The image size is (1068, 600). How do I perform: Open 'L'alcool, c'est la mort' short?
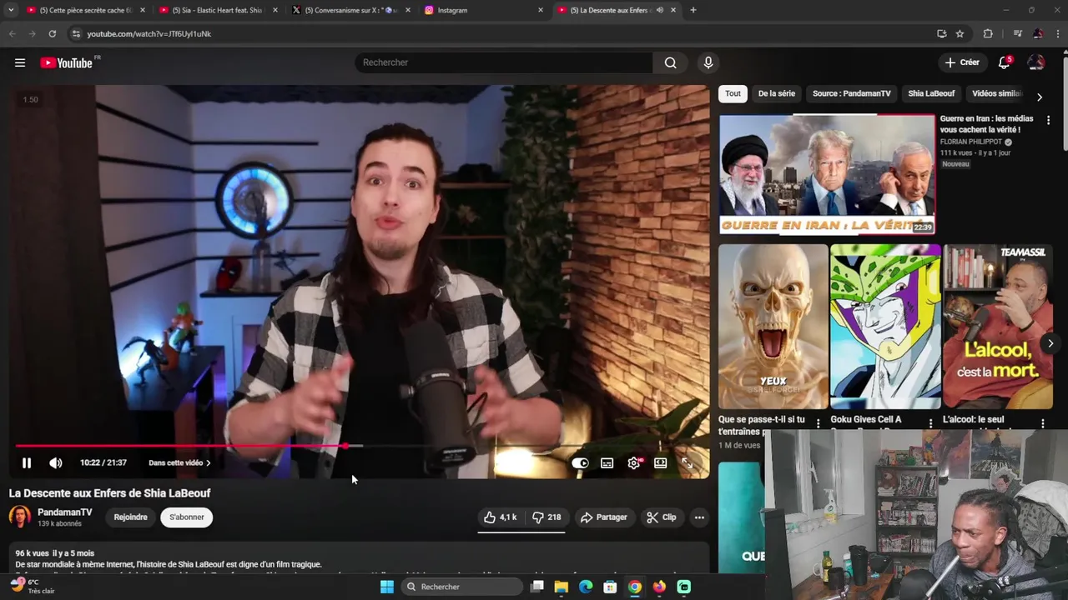(998, 327)
